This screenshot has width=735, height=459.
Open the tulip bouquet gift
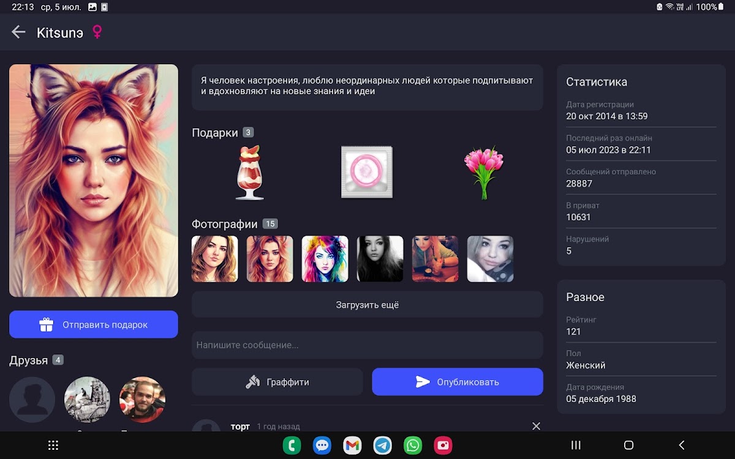tap(483, 173)
